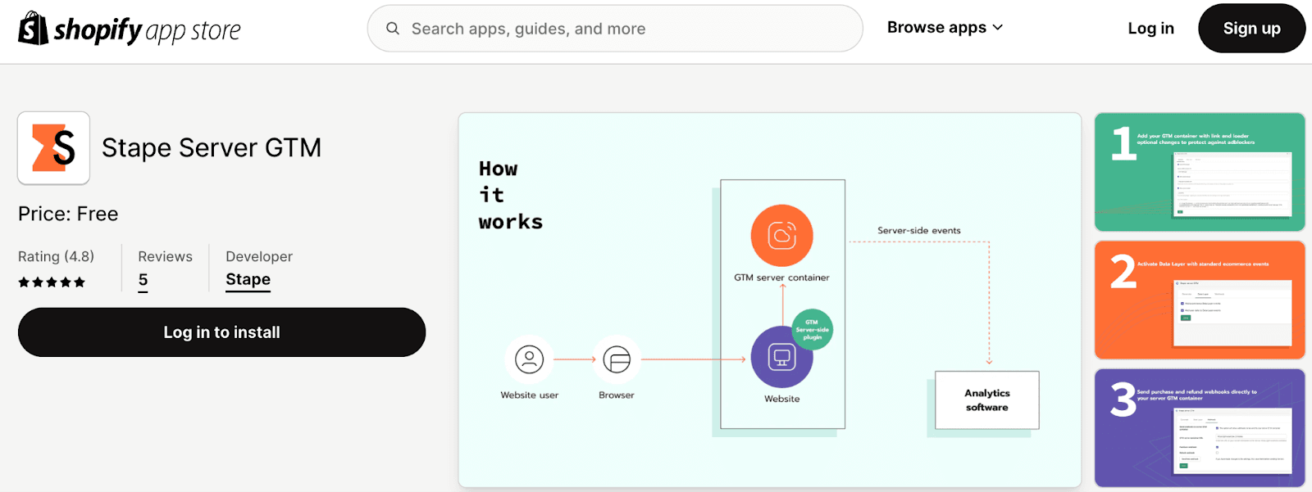
Task: Click the green GTM Server-side plugin badge
Action: click(x=812, y=329)
